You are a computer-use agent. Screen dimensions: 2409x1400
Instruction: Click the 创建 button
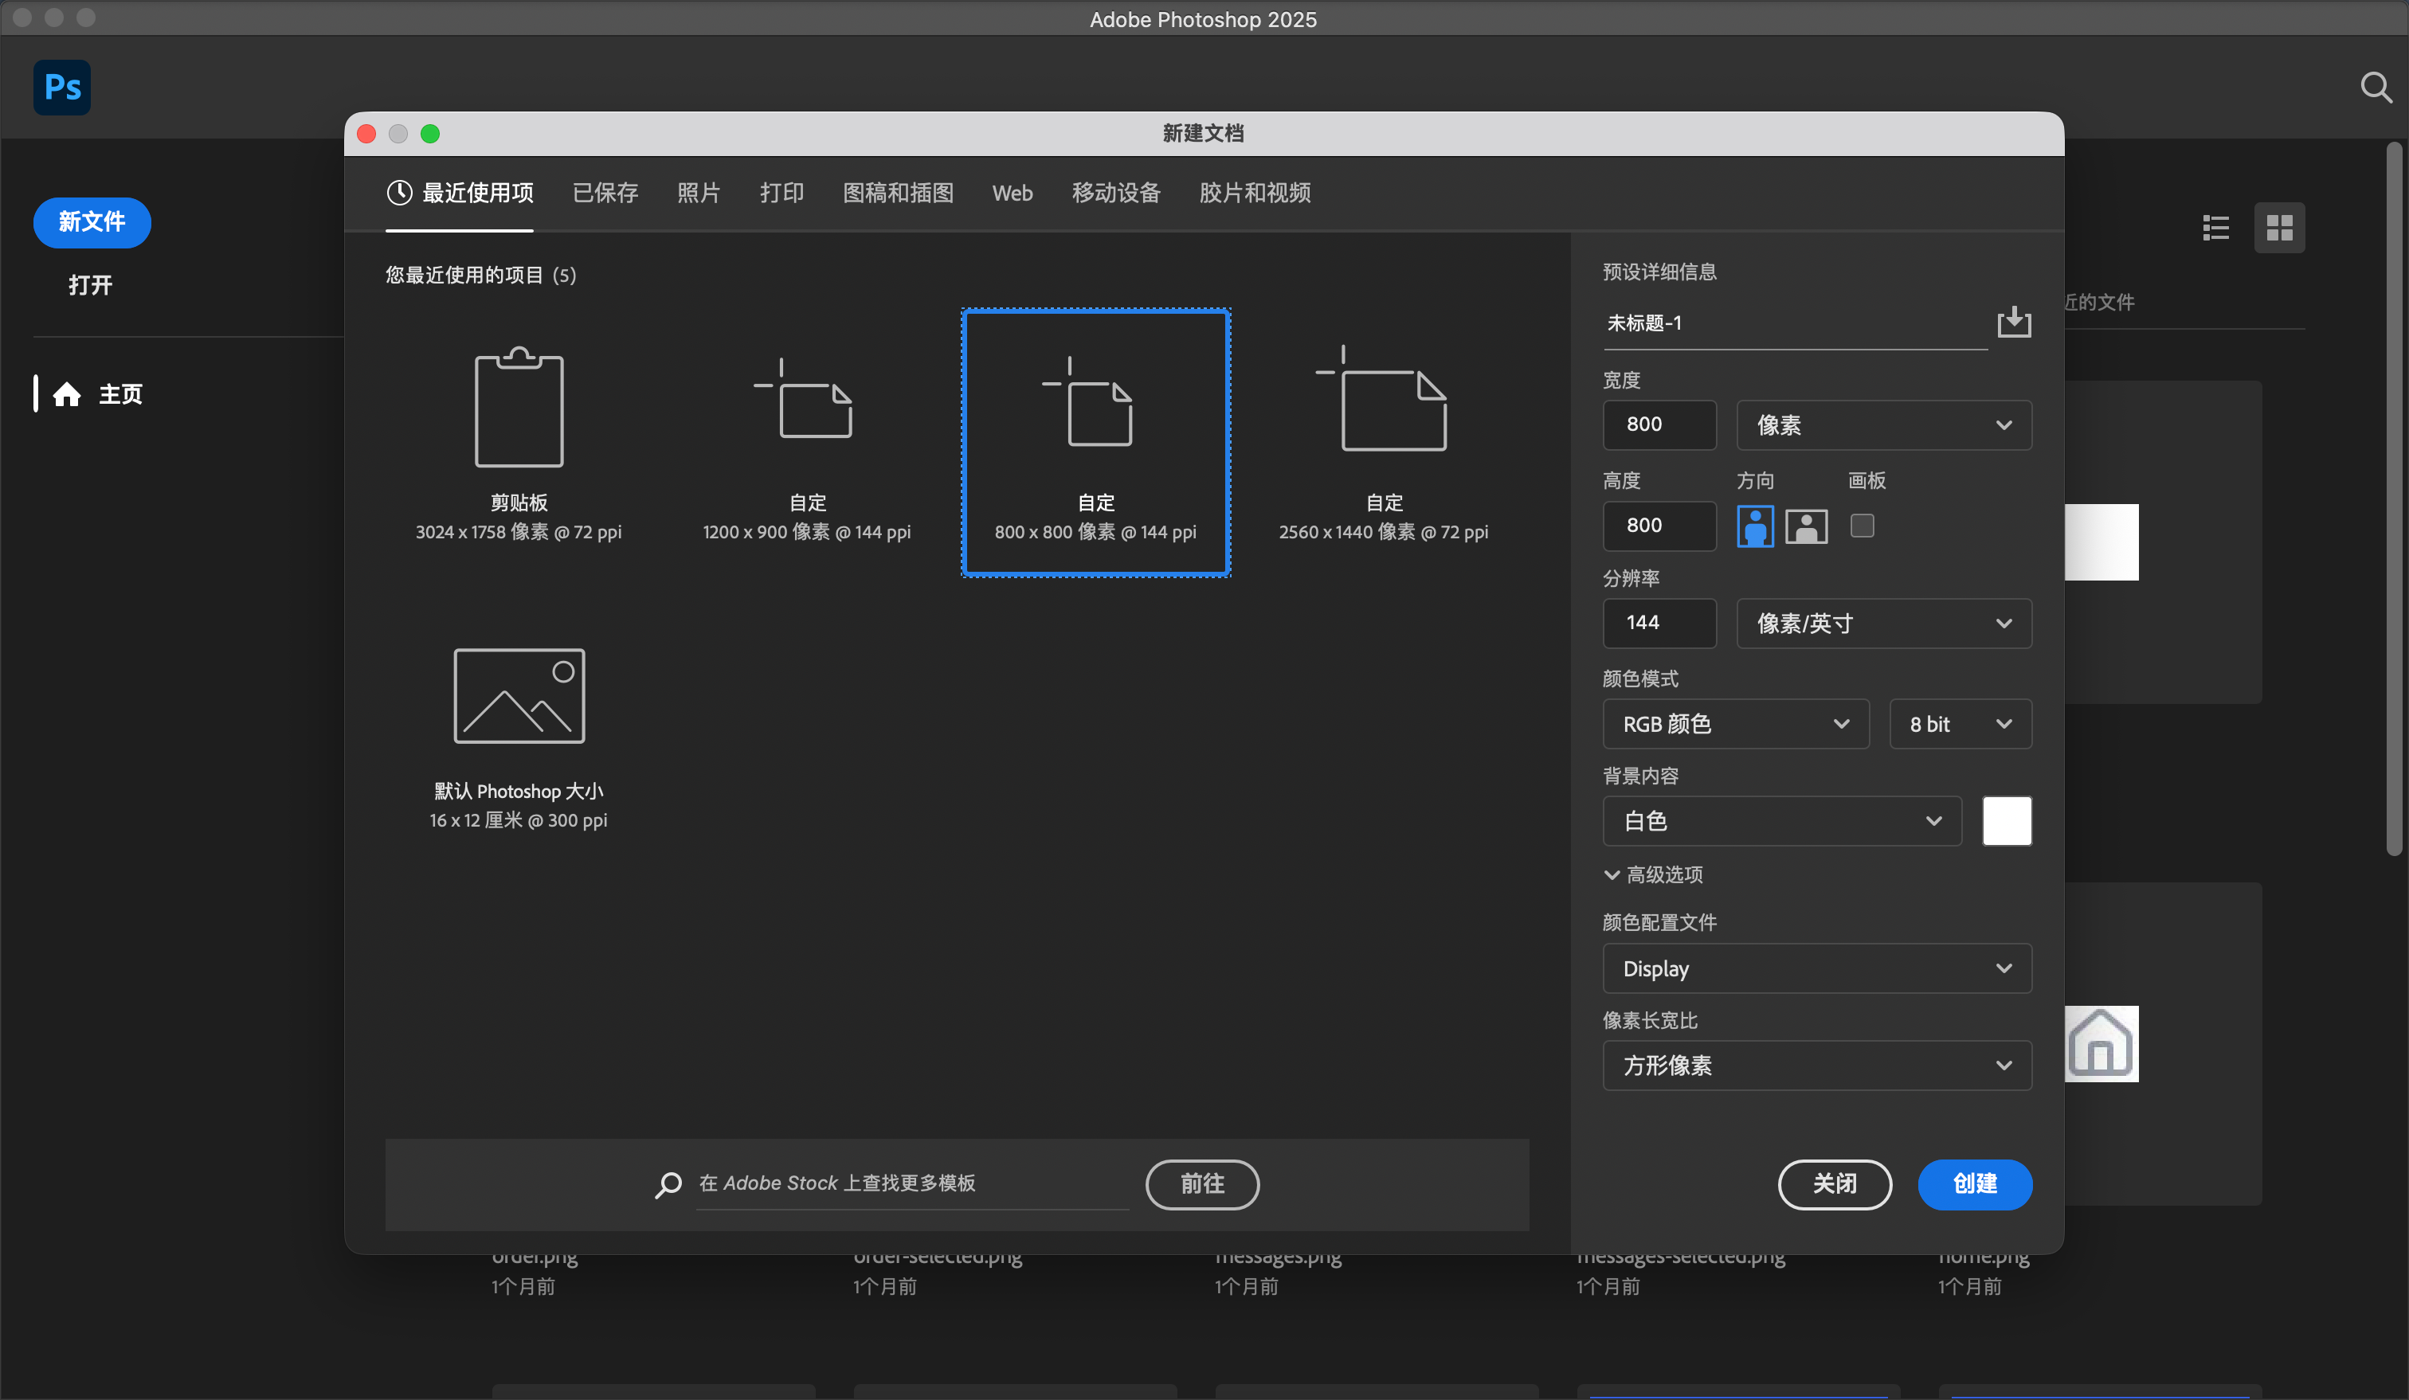[1974, 1184]
